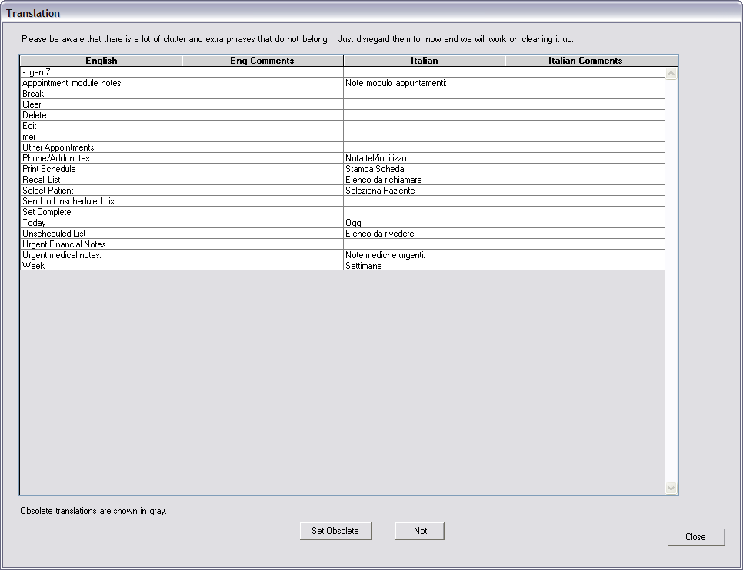Click Italian cell 'Nota tel/indirizzo:'
The width and height of the screenshot is (743, 570).
pos(424,158)
